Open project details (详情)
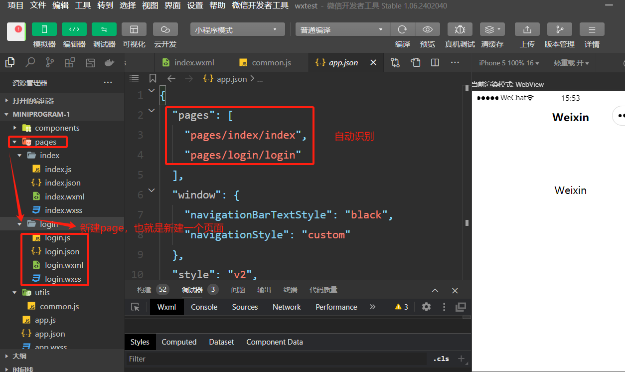This screenshot has width=625, height=372. [592, 29]
